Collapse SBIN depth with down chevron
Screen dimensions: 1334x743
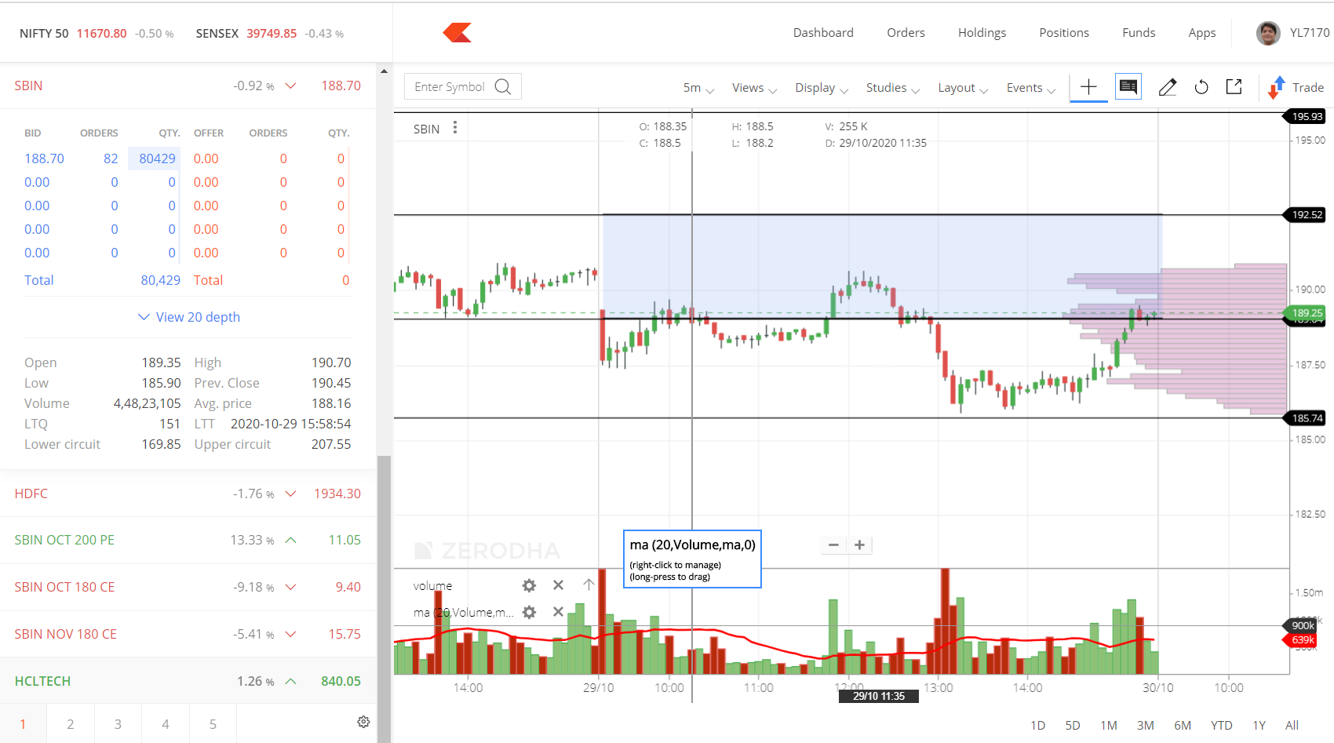pyautogui.click(x=290, y=86)
